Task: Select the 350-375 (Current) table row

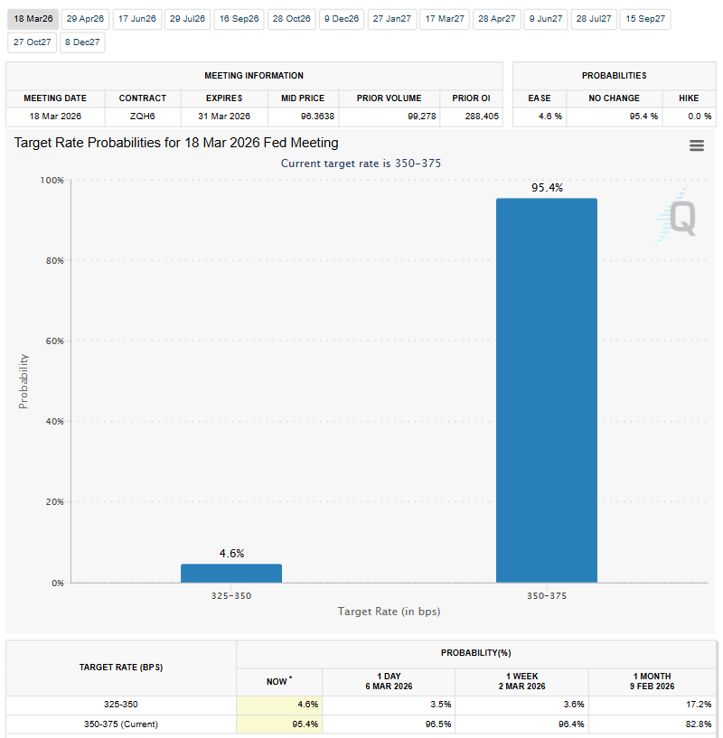Action: (x=120, y=724)
